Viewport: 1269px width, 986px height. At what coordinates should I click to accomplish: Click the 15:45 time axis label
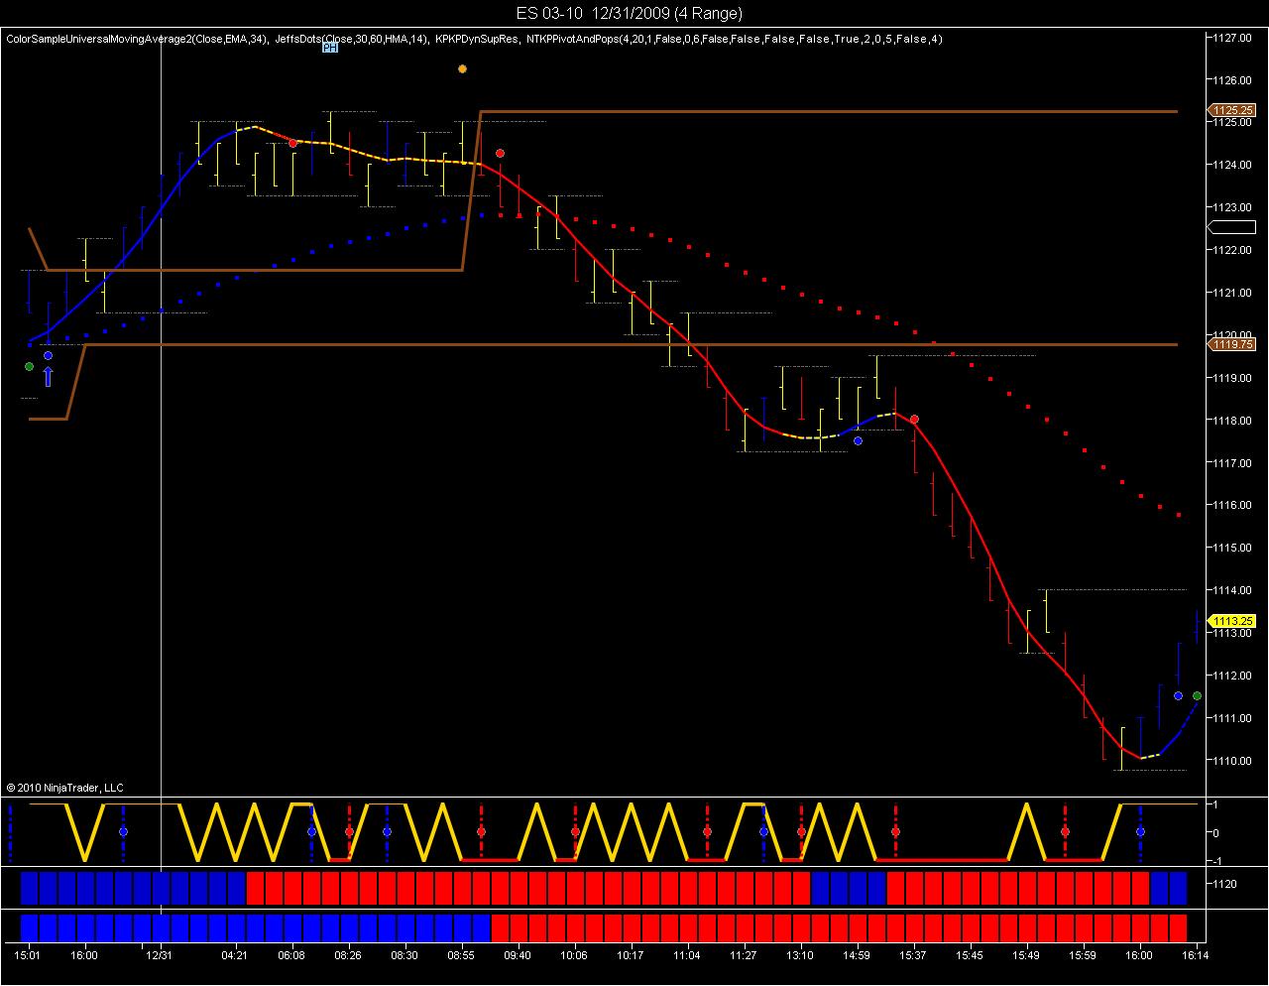(970, 955)
